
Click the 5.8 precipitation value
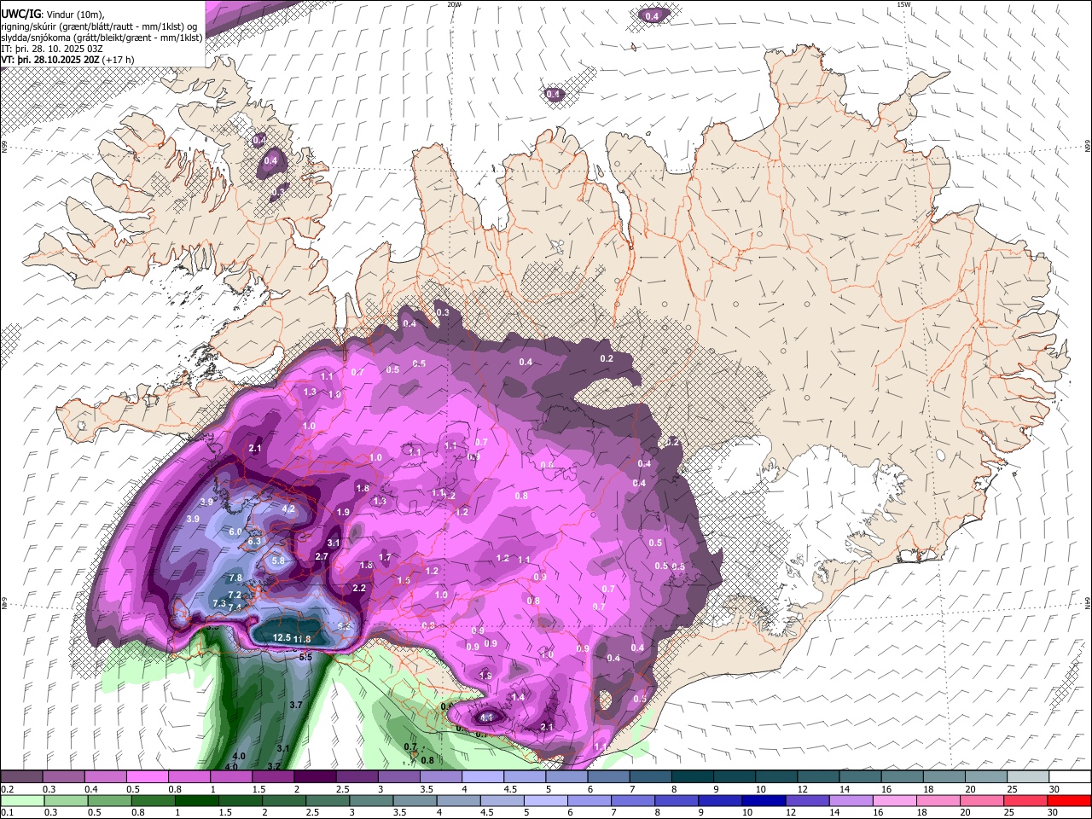point(277,561)
